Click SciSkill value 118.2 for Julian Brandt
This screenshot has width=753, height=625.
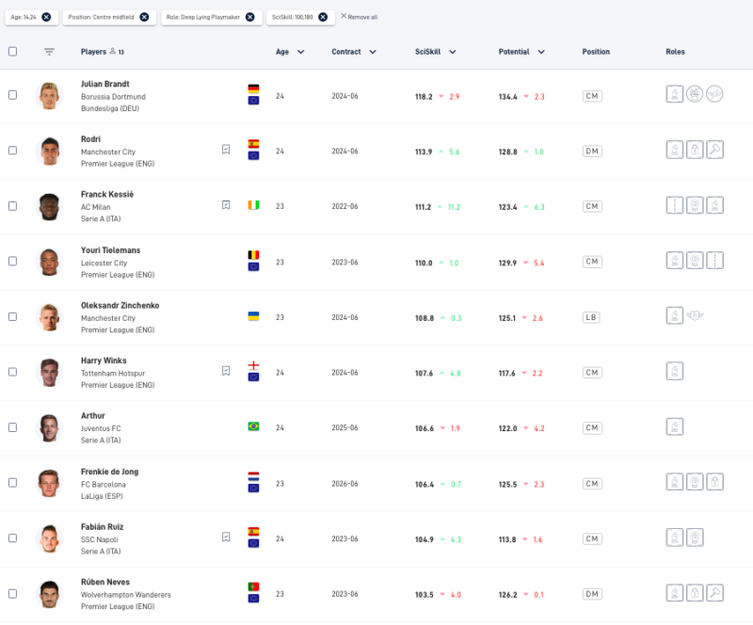pyautogui.click(x=424, y=97)
